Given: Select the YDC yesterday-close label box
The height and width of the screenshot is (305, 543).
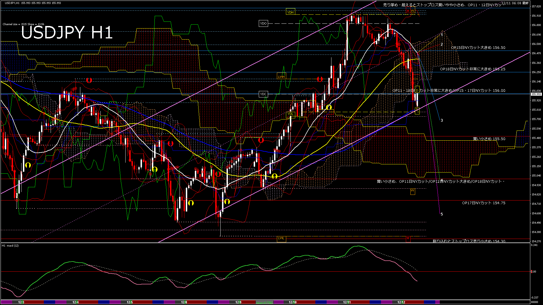Looking at the screenshot, I should (x=263, y=94).
